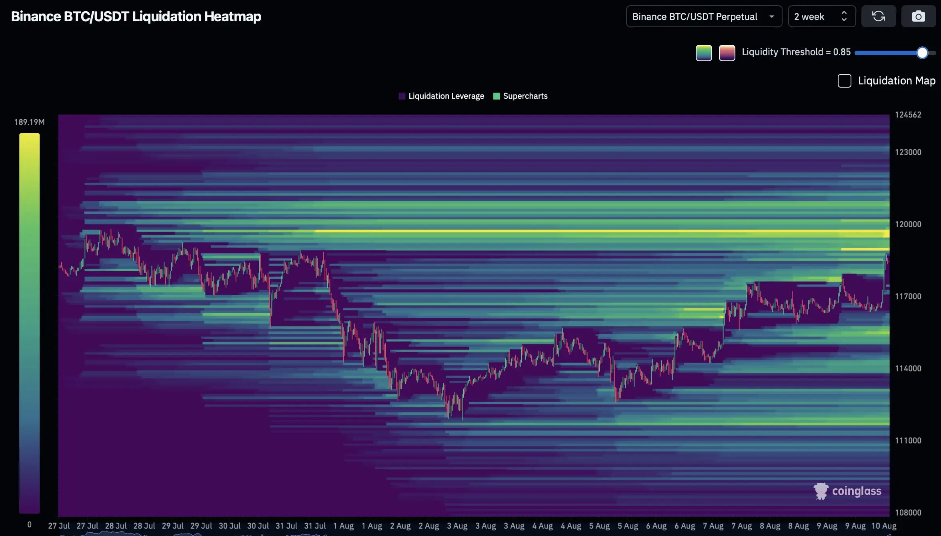The width and height of the screenshot is (941, 536).
Task: Click the 2 week up/down stepper arrows
Action: (x=844, y=16)
